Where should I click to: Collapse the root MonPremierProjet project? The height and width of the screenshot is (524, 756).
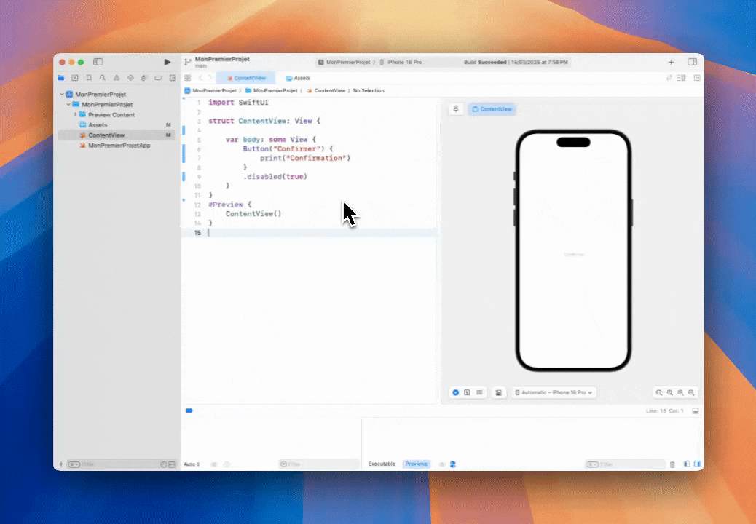pos(62,95)
